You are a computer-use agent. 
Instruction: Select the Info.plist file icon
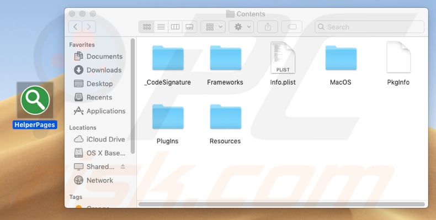283,57
